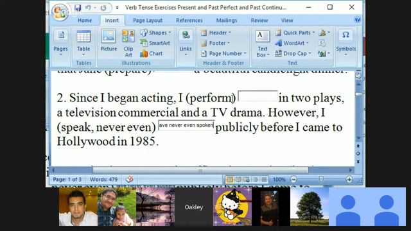Screen dimensions: 411x231
Task: Click the 'have never even spoken' text box
Action: [186, 125]
